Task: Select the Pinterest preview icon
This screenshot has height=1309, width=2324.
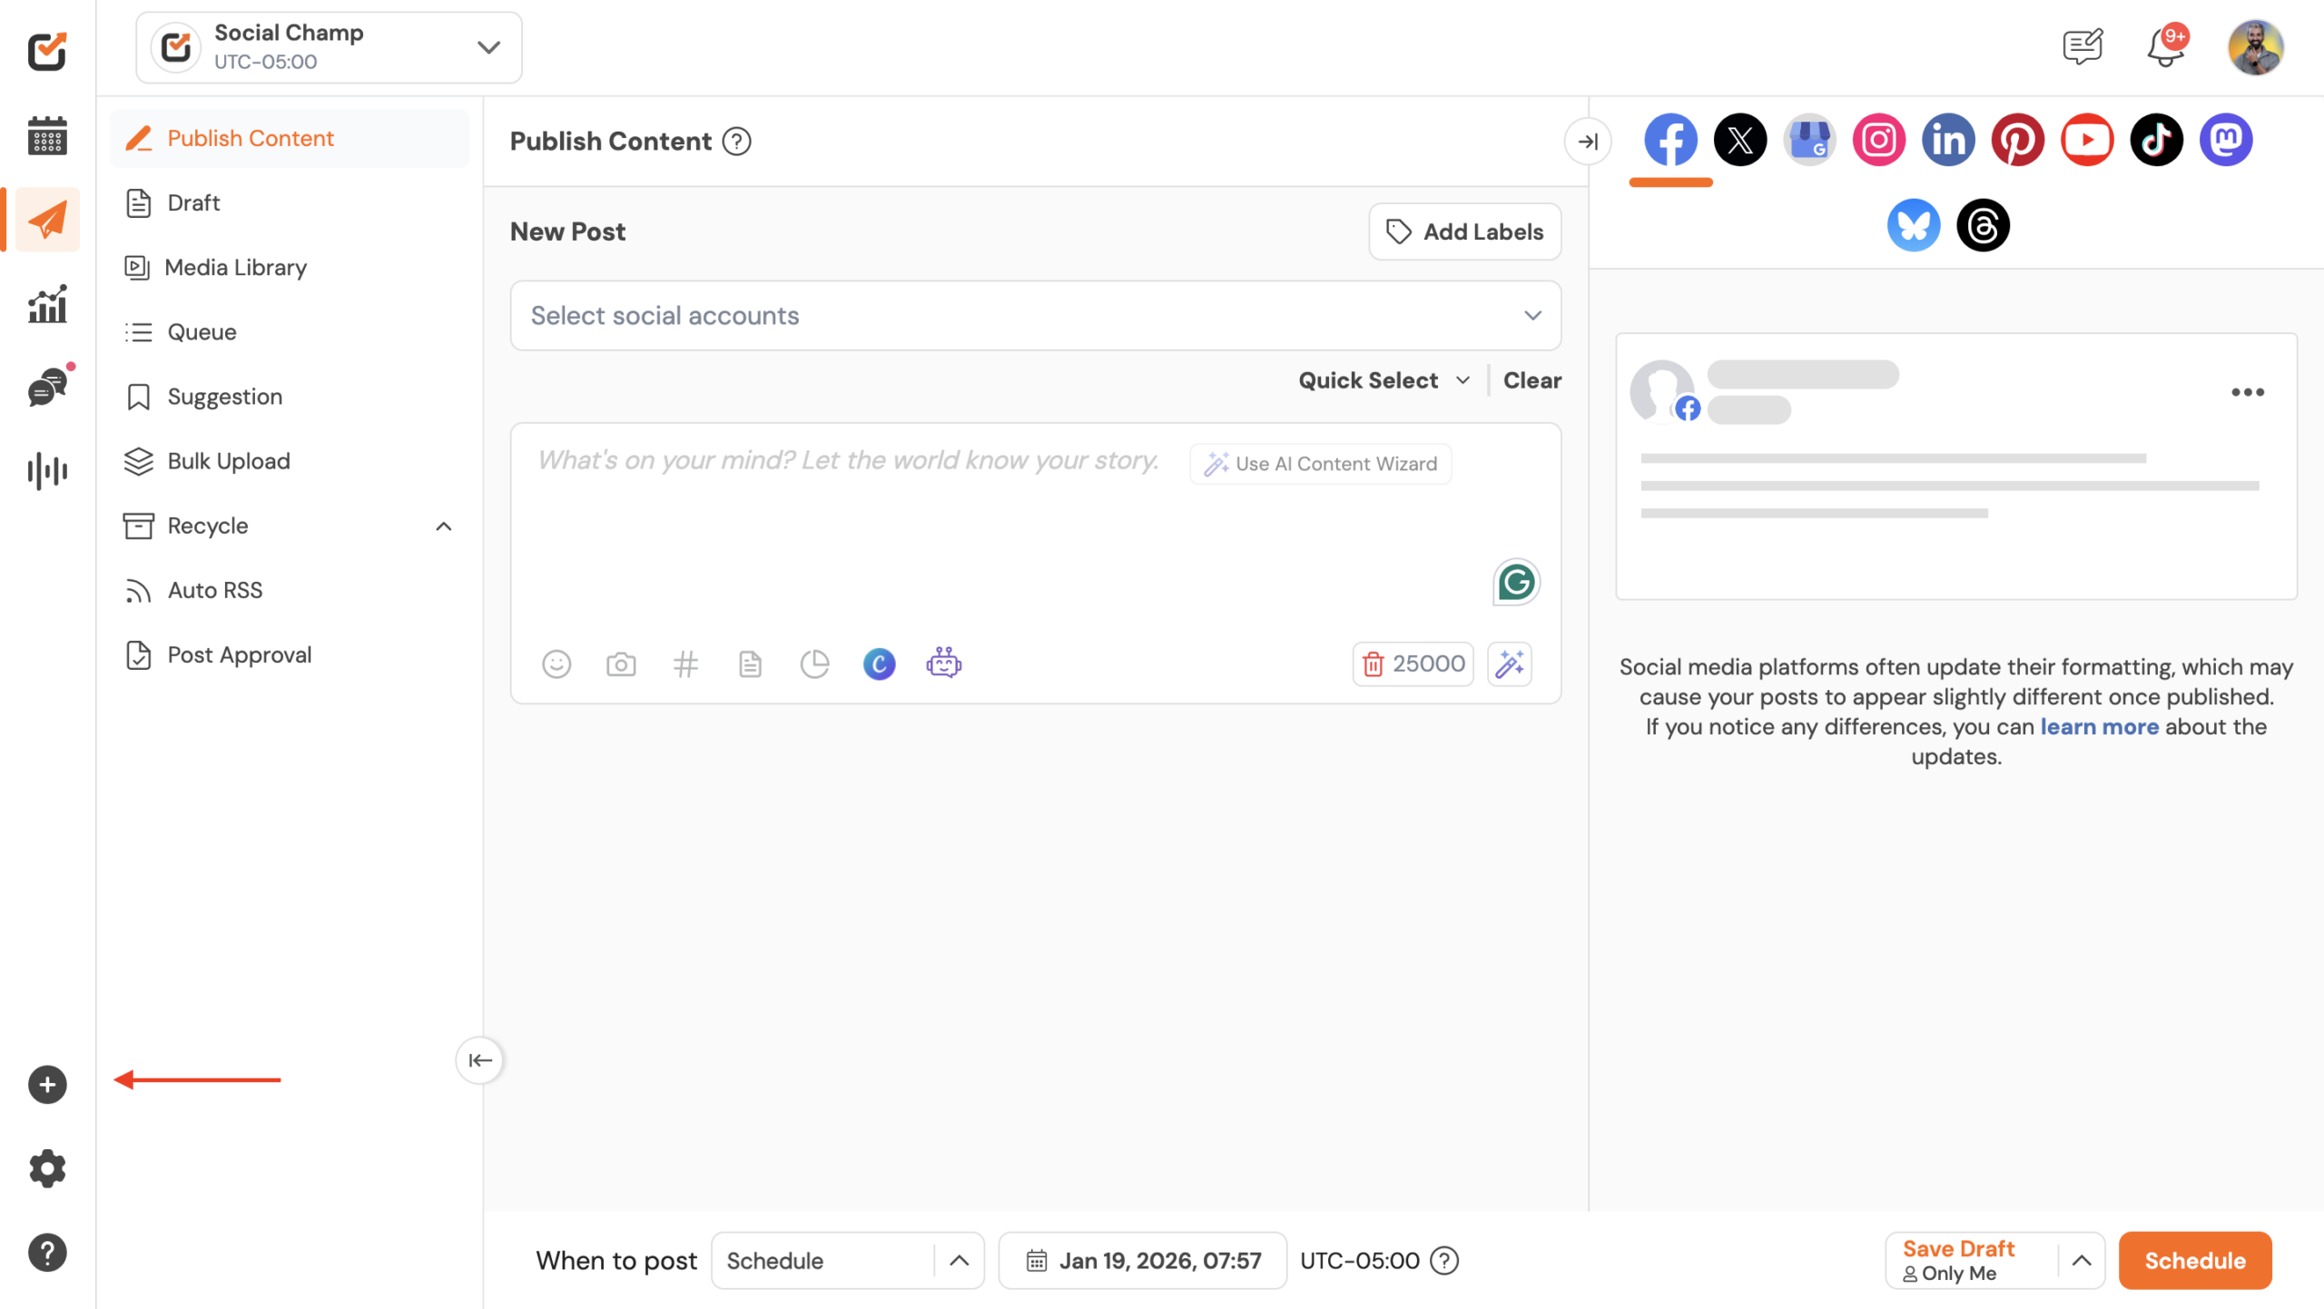Action: pos(2017,140)
